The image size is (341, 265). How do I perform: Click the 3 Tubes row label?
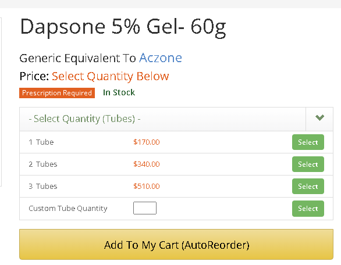[x=43, y=187]
